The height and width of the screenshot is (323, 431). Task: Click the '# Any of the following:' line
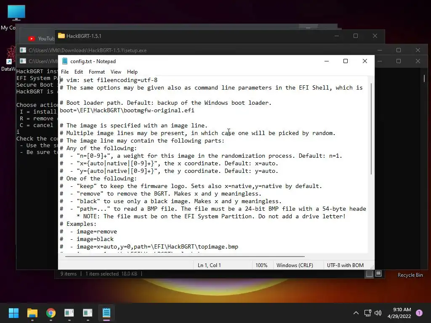98,148
